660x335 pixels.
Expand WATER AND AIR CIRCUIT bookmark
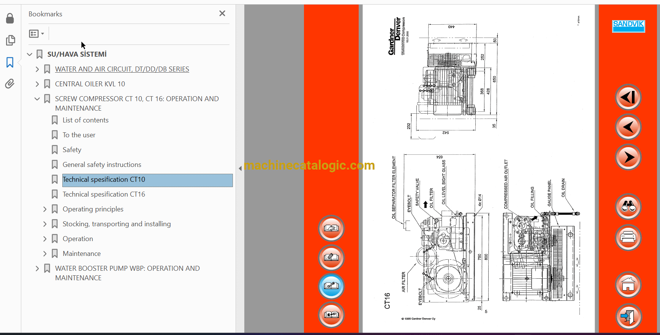point(37,69)
